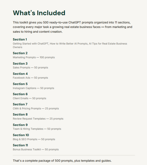
Task: Click Team & Hiring Templates line
Action: click(37, 129)
